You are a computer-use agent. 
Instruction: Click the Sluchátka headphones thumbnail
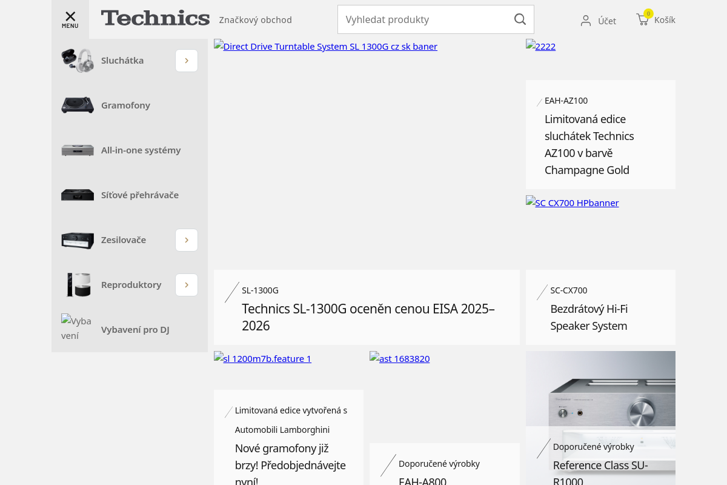tap(78, 61)
